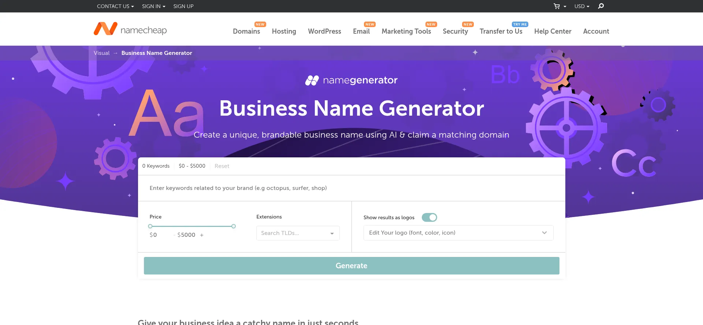Screen dimensions: 703x325
Task: Open the Hosting menu
Action: 284,31
